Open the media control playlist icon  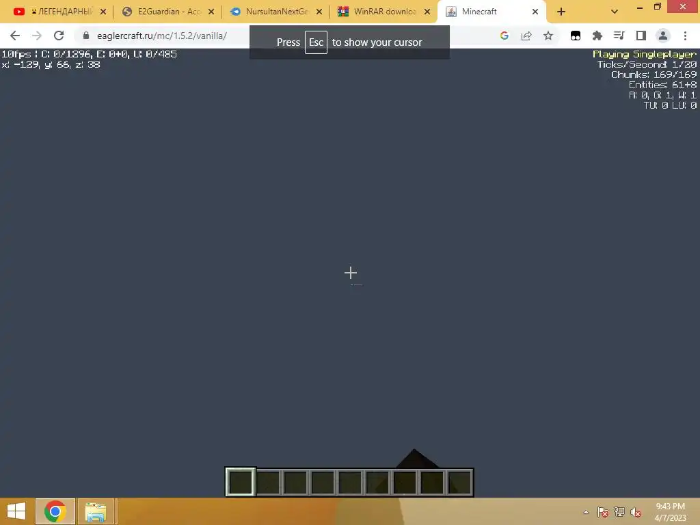click(x=619, y=36)
